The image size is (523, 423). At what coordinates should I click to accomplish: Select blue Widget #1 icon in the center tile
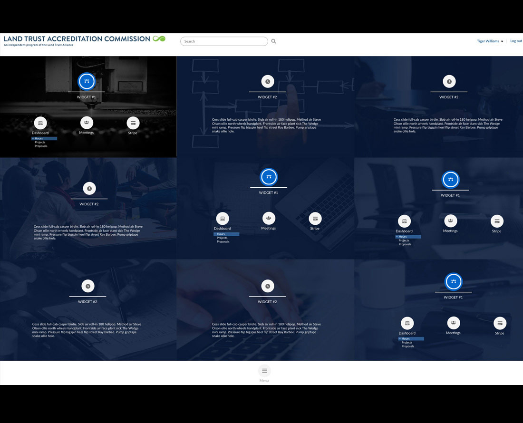coord(269,177)
